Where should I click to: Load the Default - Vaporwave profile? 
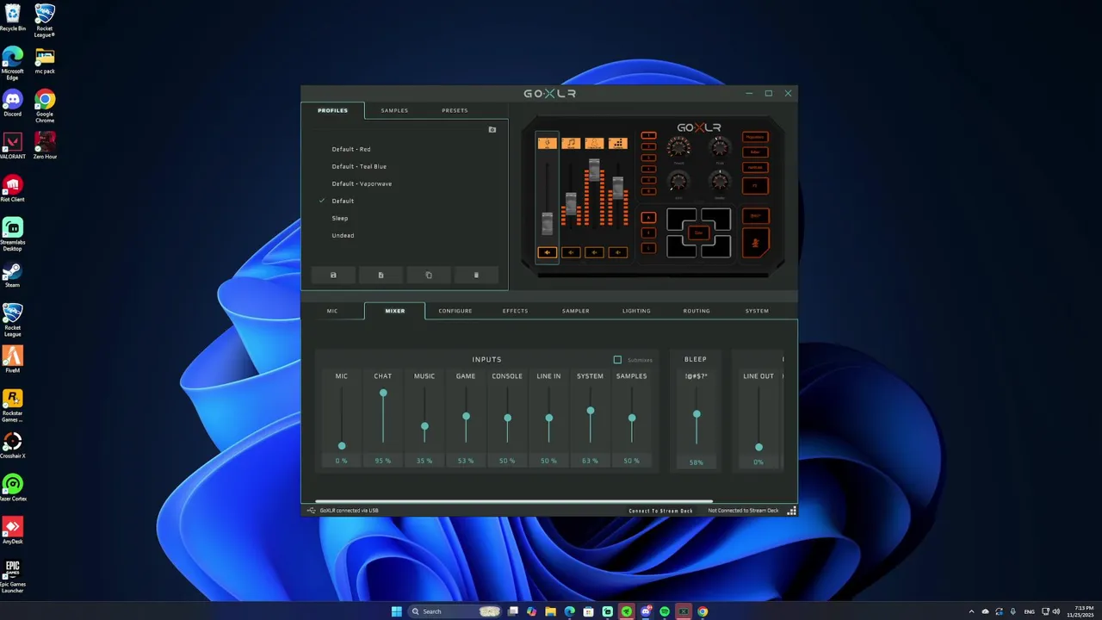tap(362, 183)
